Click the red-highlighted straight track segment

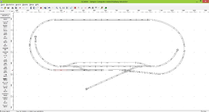61,70
